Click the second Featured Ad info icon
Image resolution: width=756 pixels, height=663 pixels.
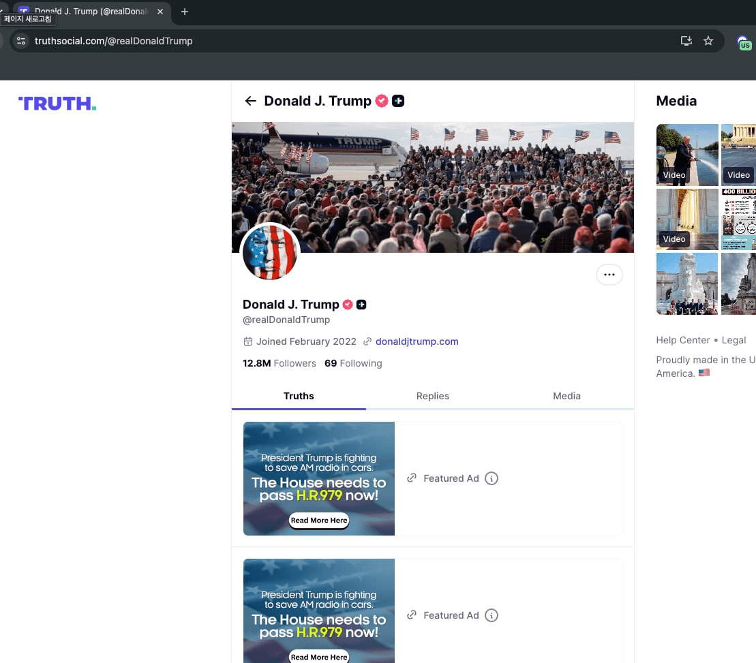pyautogui.click(x=492, y=615)
